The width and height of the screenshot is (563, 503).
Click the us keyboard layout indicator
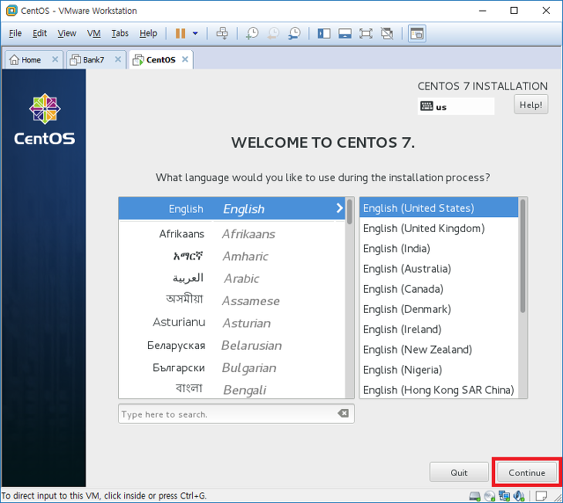click(x=456, y=106)
